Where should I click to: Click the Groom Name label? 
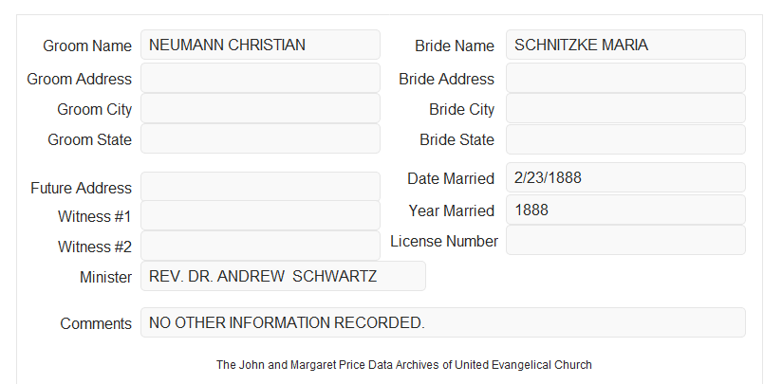(87, 46)
